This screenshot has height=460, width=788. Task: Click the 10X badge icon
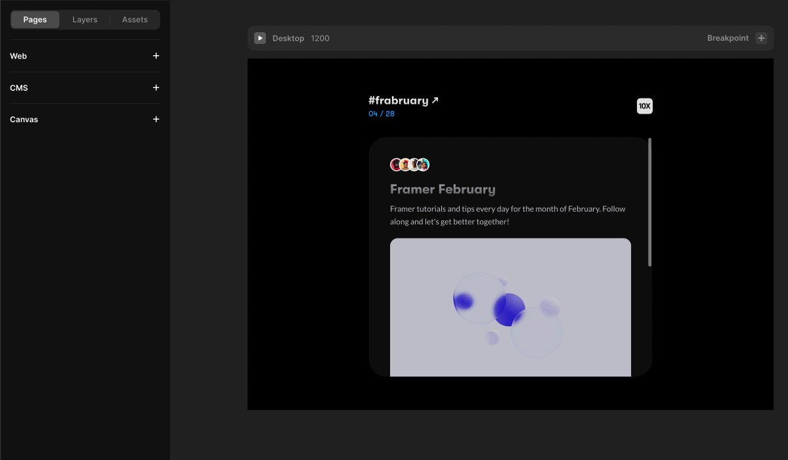(x=645, y=106)
